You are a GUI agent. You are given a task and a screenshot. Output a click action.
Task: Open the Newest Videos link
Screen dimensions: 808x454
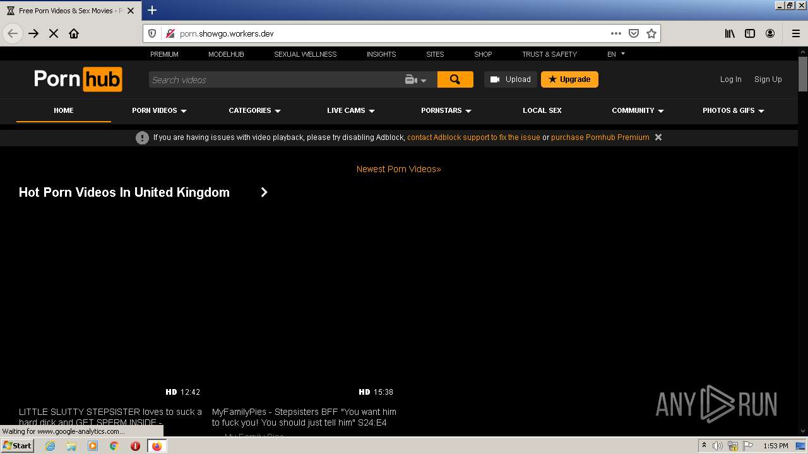point(399,169)
